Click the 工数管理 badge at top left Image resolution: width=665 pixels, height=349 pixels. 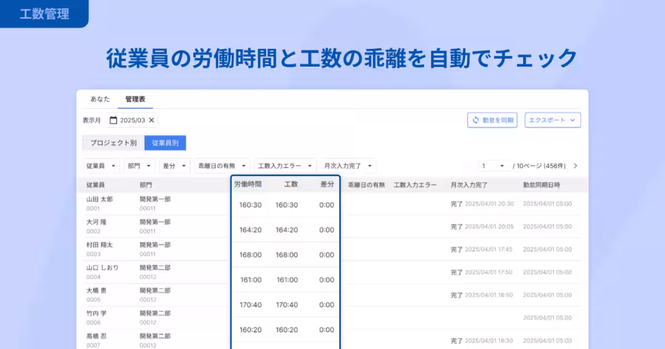click(x=44, y=13)
